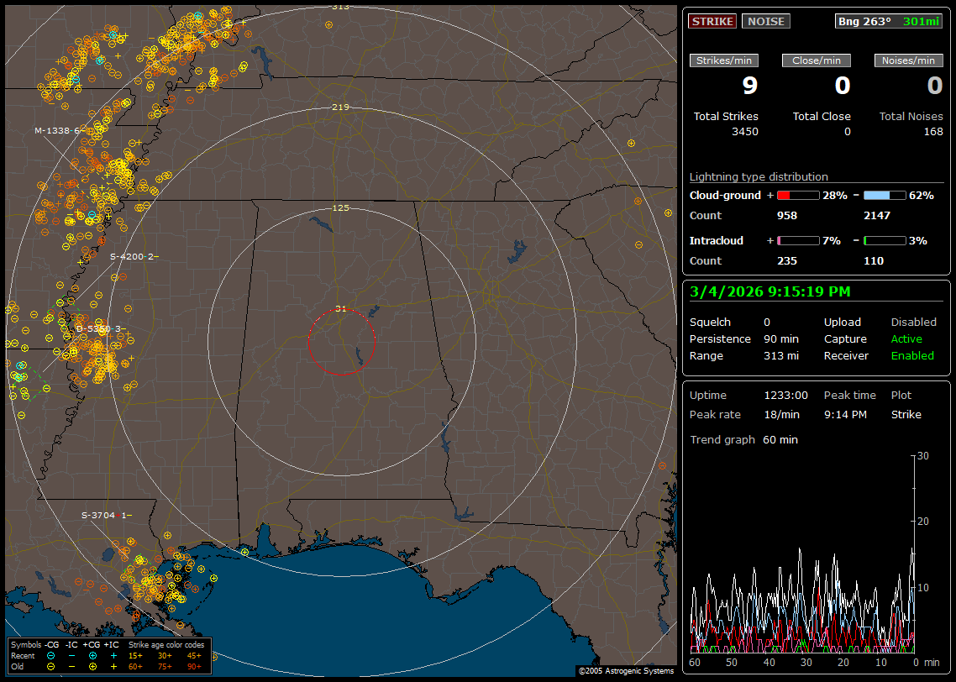Select the Strikes/min label button

[724, 60]
